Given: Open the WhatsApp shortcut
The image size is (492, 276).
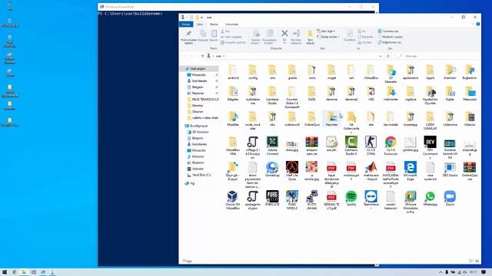Looking at the screenshot, I should (430, 199).
